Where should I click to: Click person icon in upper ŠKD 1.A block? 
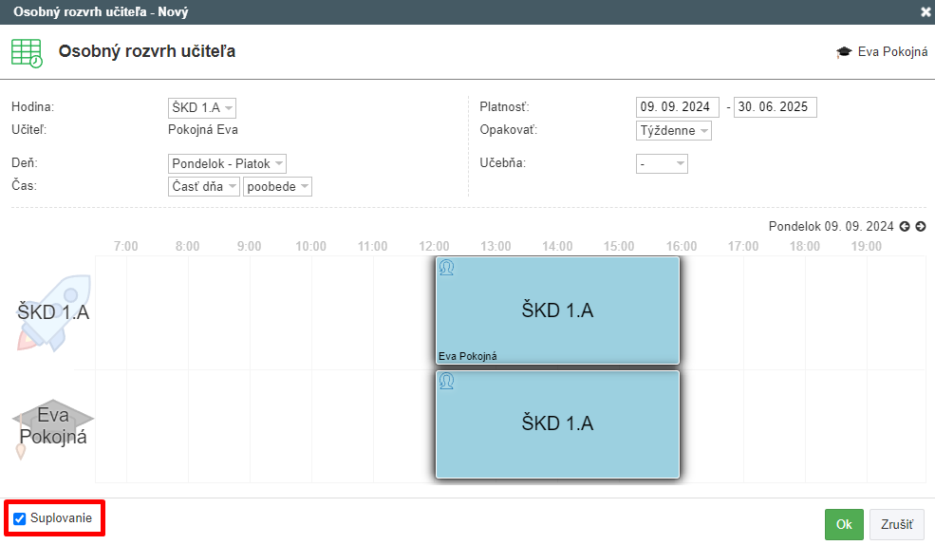[x=447, y=268]
